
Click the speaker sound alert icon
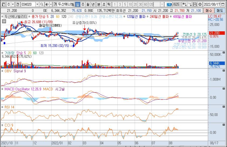click(x=47, y=5)
